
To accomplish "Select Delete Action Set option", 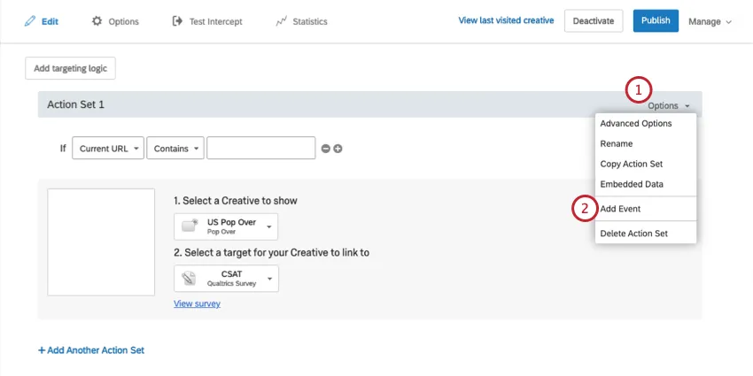I will 633,234.
